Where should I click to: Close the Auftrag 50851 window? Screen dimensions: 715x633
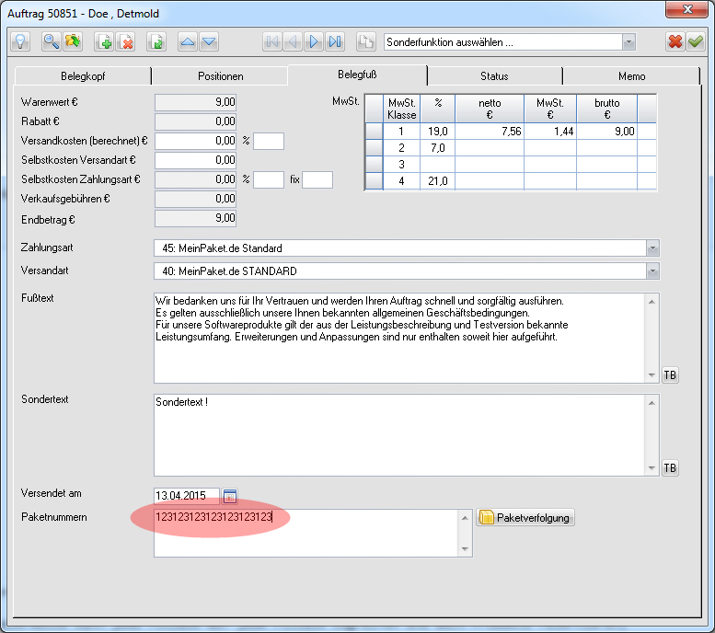(x=687, y=9)
